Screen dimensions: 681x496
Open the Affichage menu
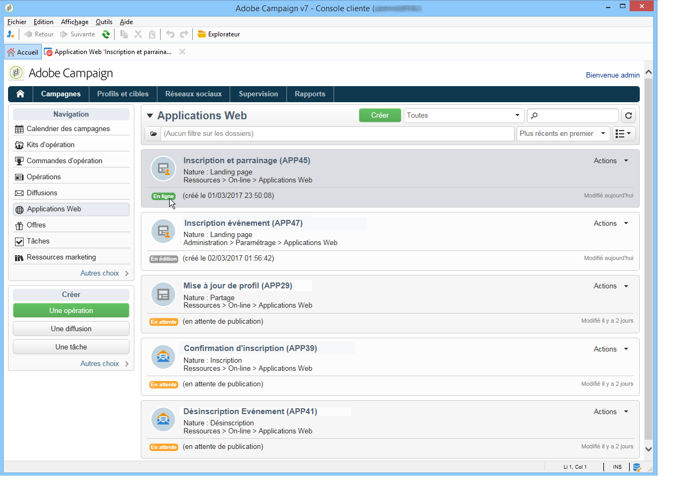pos(74,22)
